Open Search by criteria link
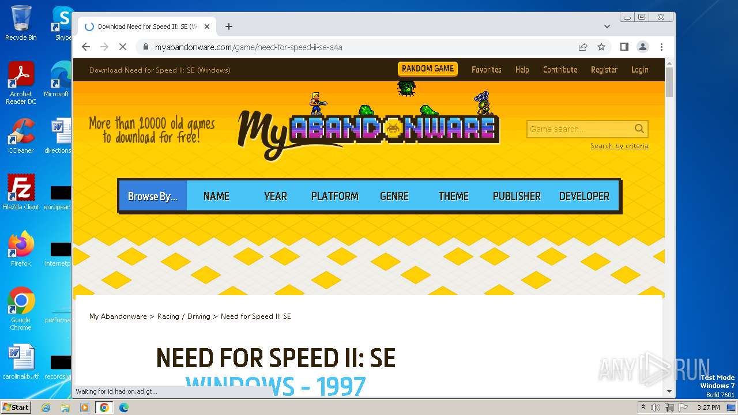Screen dimensions: 738x415 pyautogui.click(x=619, y=146)
